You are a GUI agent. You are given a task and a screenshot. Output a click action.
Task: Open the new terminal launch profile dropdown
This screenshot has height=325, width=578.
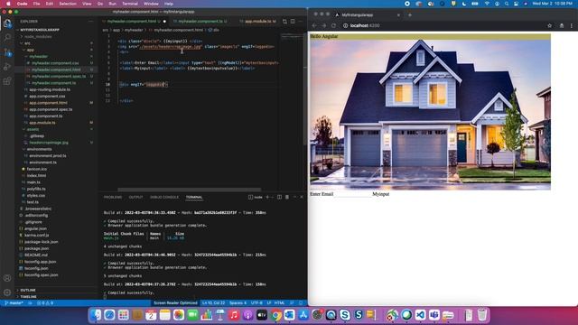coord(273,197)
